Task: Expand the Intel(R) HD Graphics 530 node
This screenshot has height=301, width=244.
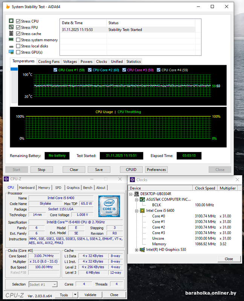Action: pyautogui.click(x=137, y=249)
